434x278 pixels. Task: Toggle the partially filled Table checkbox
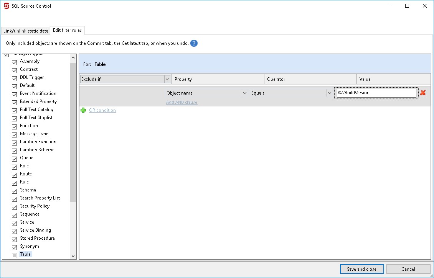click(x=15, y=255)
